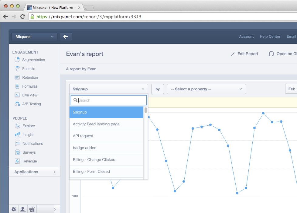This screenshot has width=297, height=213.
Task: Open the Account link
Action: [x=246, y=37]
